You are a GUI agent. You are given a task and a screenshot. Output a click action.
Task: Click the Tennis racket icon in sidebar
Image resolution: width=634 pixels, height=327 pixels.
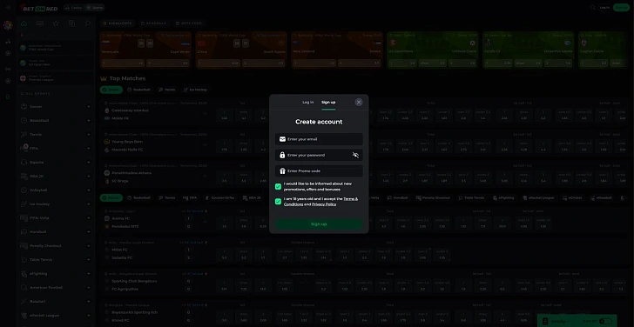pyautogui.click(x=24, y=135)
